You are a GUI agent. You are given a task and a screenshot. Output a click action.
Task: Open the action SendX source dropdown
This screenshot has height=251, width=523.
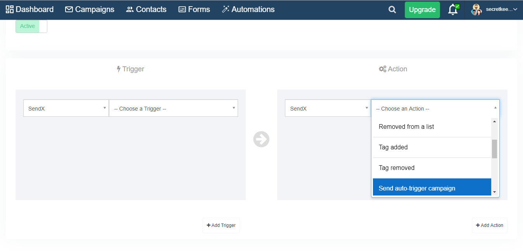pyautogui.click(x=328, y=108)
